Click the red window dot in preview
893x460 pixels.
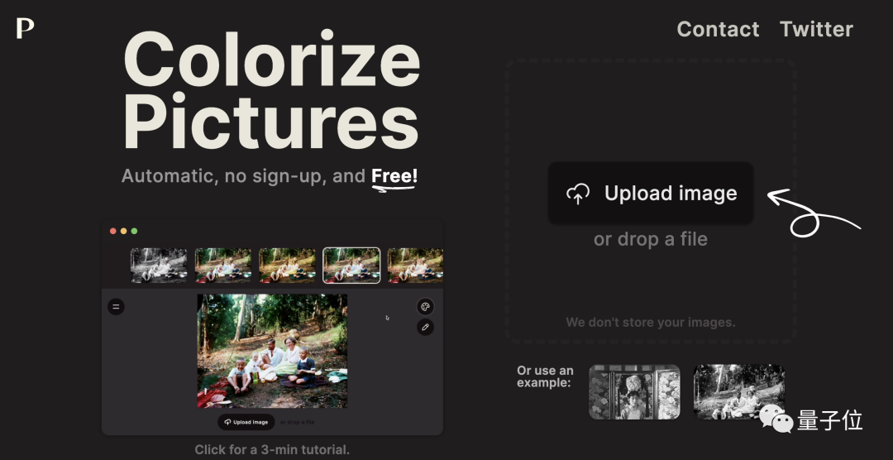click(113, 231)
